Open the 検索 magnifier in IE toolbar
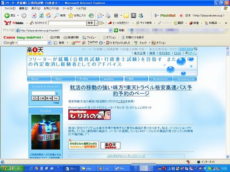The image size is (230, 172). [60, 15]
